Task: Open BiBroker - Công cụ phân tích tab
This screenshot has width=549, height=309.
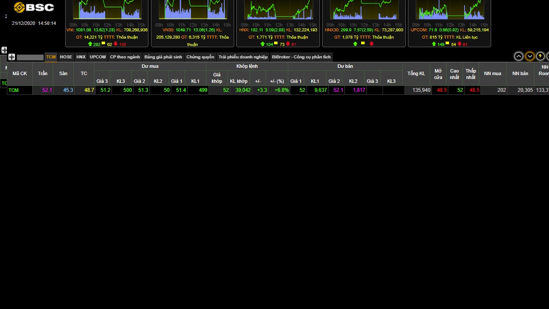Action: pyautogui.click(x=301, y=57)
